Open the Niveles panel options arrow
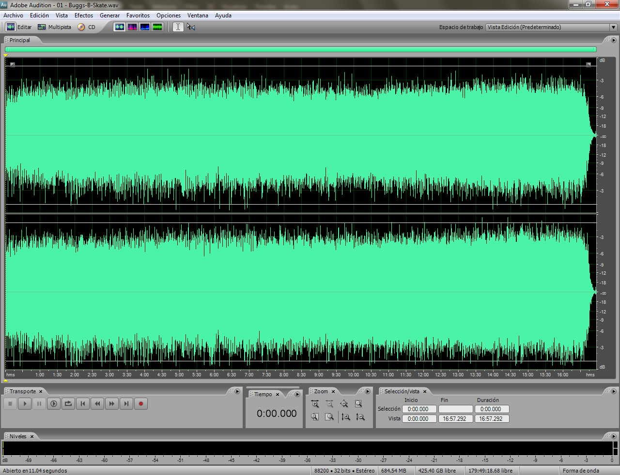The height and width of the screenshot is (475, 620). pyautogui.click(x=614, y=436)
